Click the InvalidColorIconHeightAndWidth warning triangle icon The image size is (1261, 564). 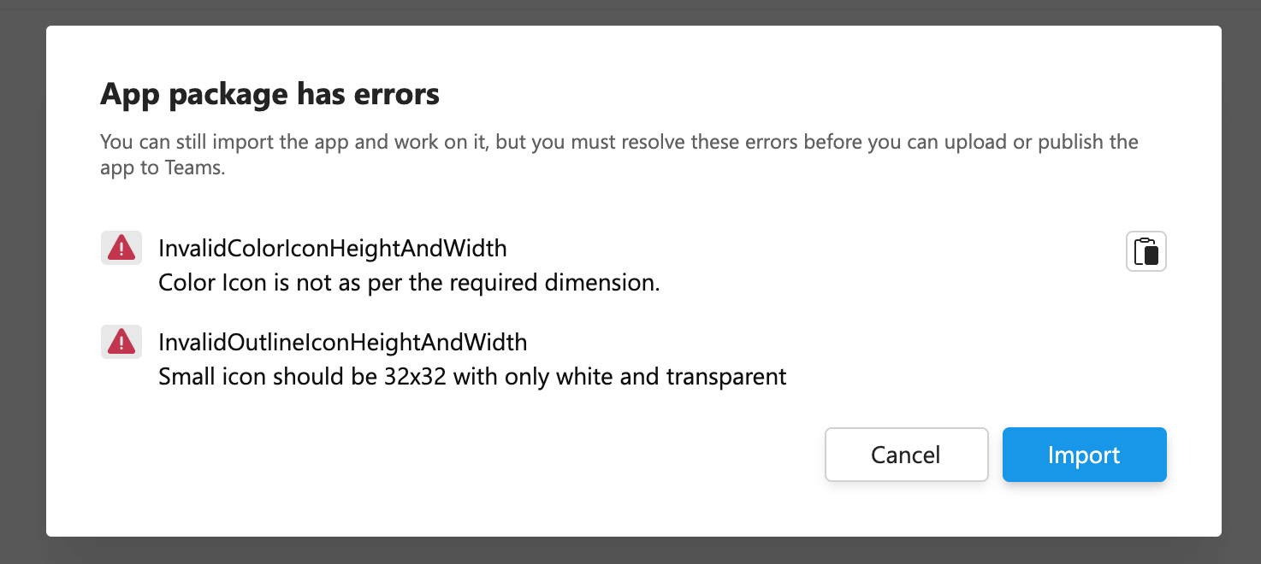point(121,247)
